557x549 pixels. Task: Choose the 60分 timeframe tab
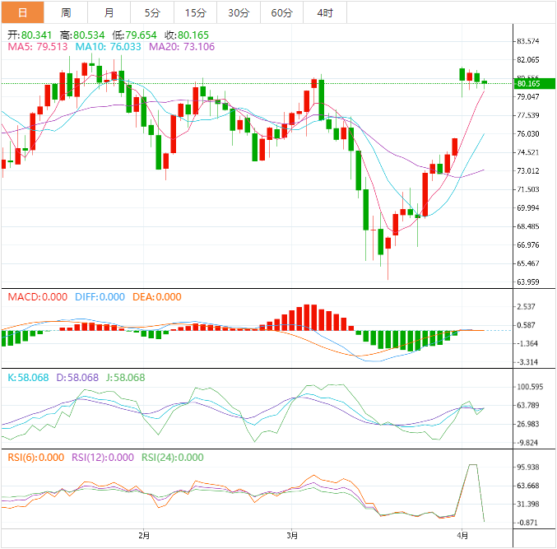click(281, 12)
